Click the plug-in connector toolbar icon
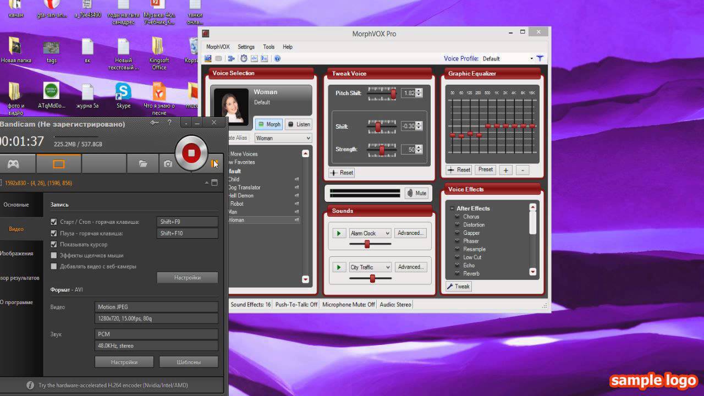Screen dimensions: 704x396 (x=231, y=58)
